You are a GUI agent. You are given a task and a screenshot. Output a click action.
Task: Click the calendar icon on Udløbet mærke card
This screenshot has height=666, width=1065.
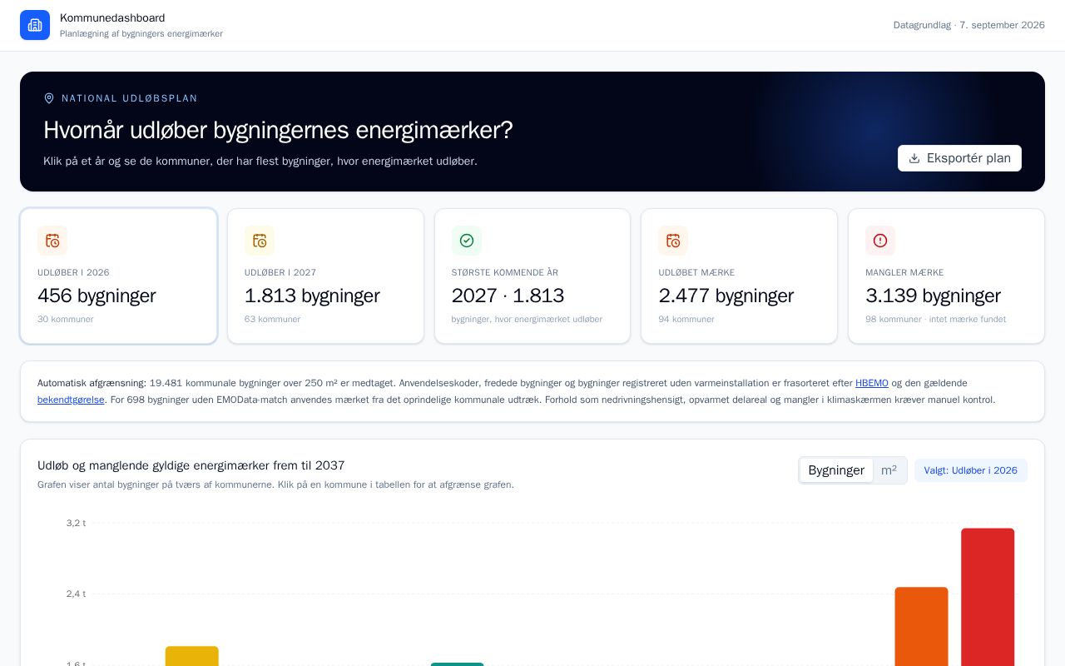(673, 241)
